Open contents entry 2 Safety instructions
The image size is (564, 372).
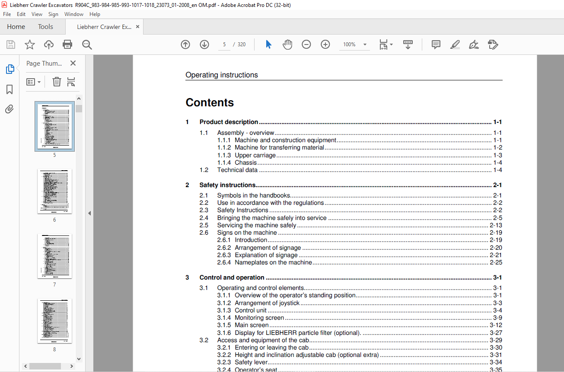[344, 185]
